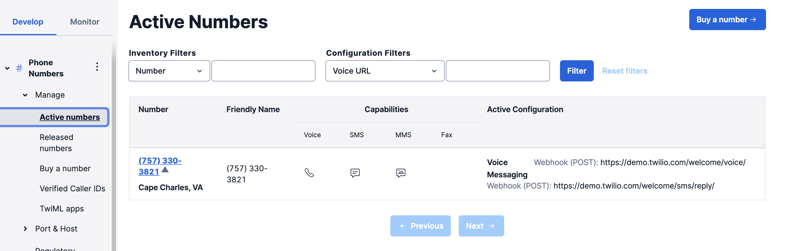Open the Voice URL configuration dropdown
The image size is (785, 251).
coord(385,71)
